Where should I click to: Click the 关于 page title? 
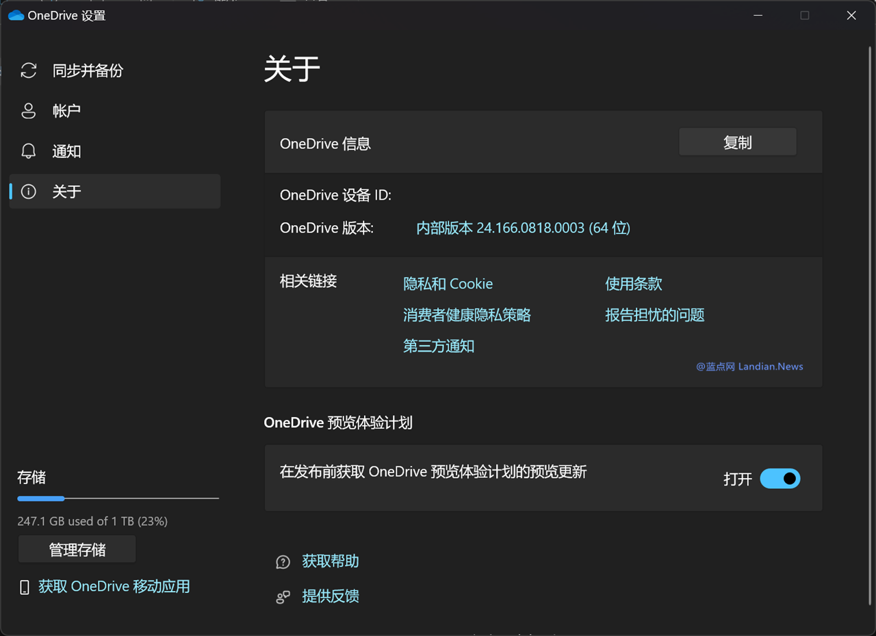tap(292, 70)
